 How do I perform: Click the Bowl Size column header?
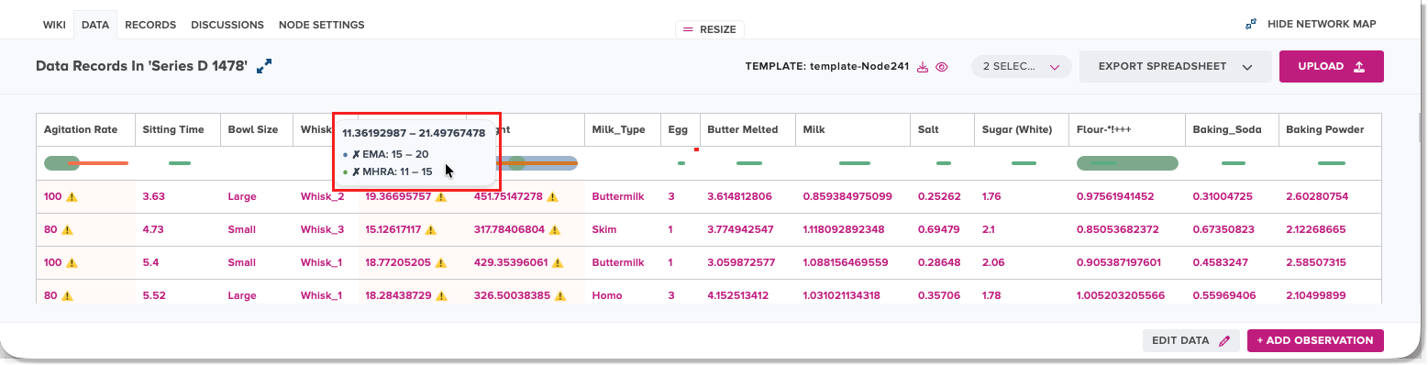coord(257,130)
